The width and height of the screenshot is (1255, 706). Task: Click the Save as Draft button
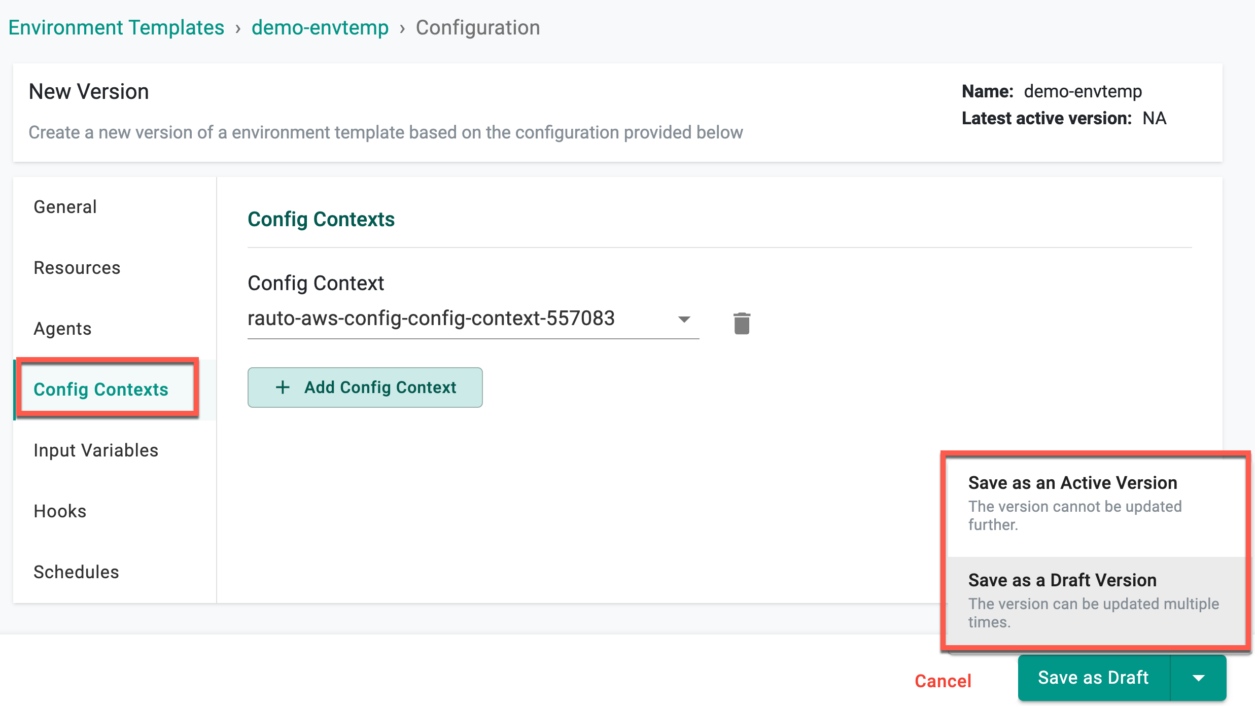(1094, 678)
